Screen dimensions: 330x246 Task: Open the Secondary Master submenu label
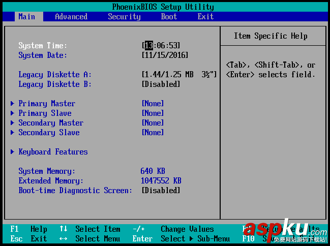tap(51, 123)
